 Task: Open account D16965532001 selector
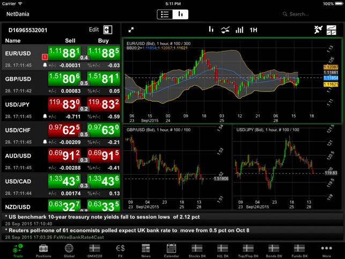pos(28,30)
